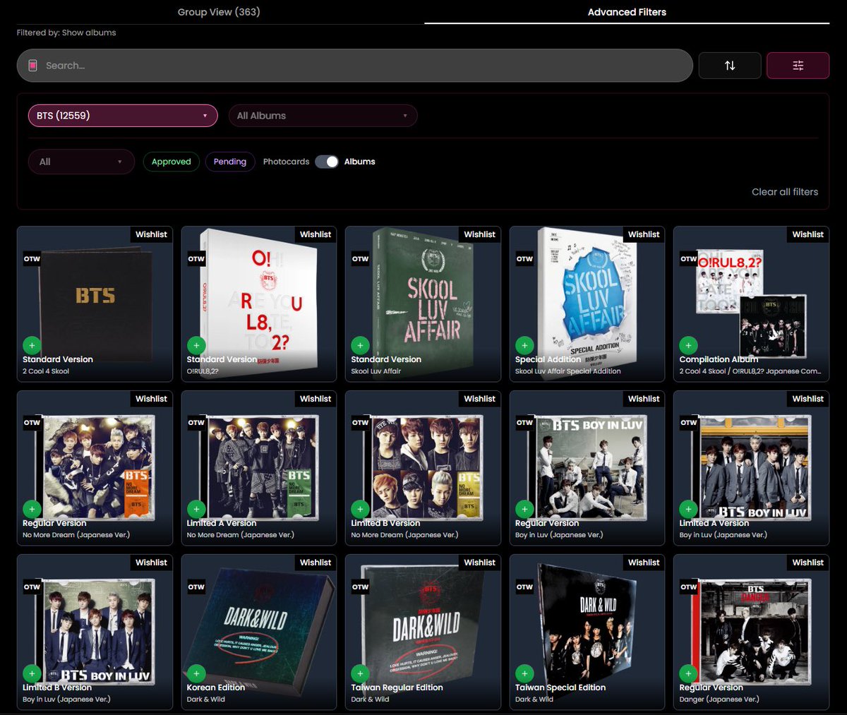The height and width of the screenshot is (715, 847).
Task: Add Skool Luv Affair Standard Version with plus
Action: click(360, 345)
